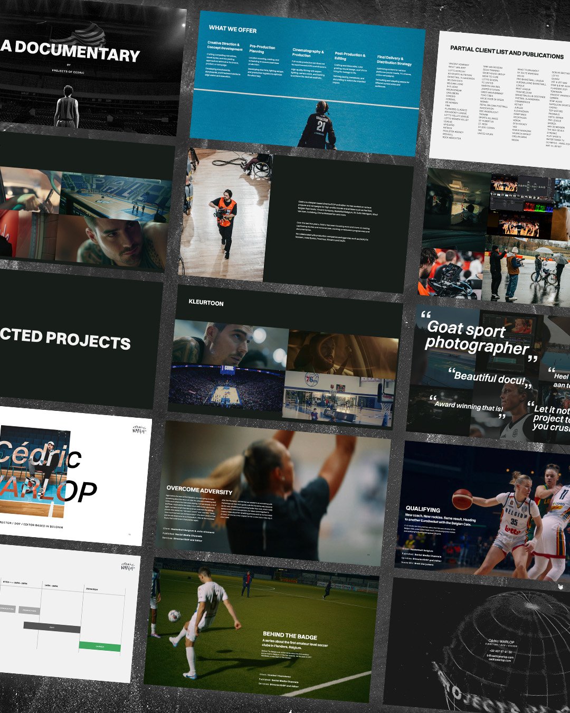Click the green bar on the timeline slide
The height and width of the screenshot is (713, 570).
(100, 646)
